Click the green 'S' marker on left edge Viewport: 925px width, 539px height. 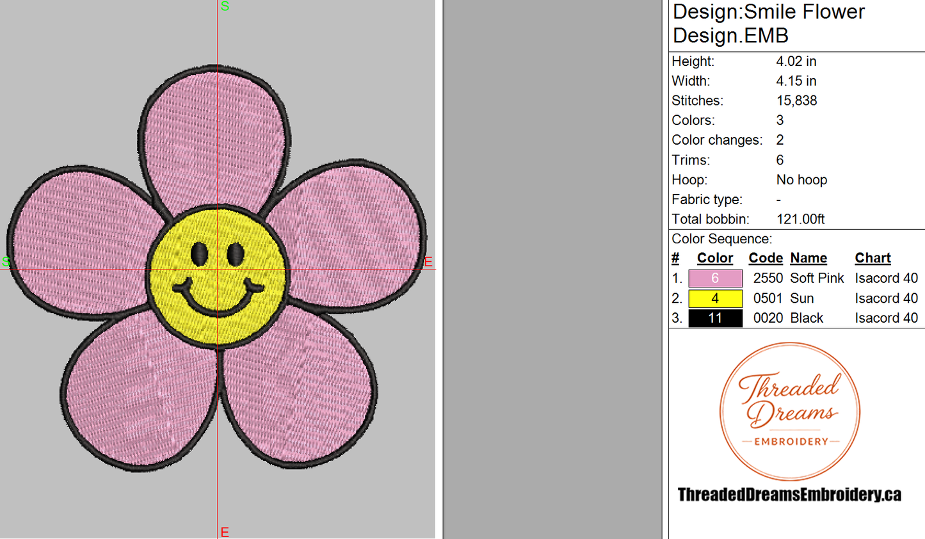click(x=6, y=262)
